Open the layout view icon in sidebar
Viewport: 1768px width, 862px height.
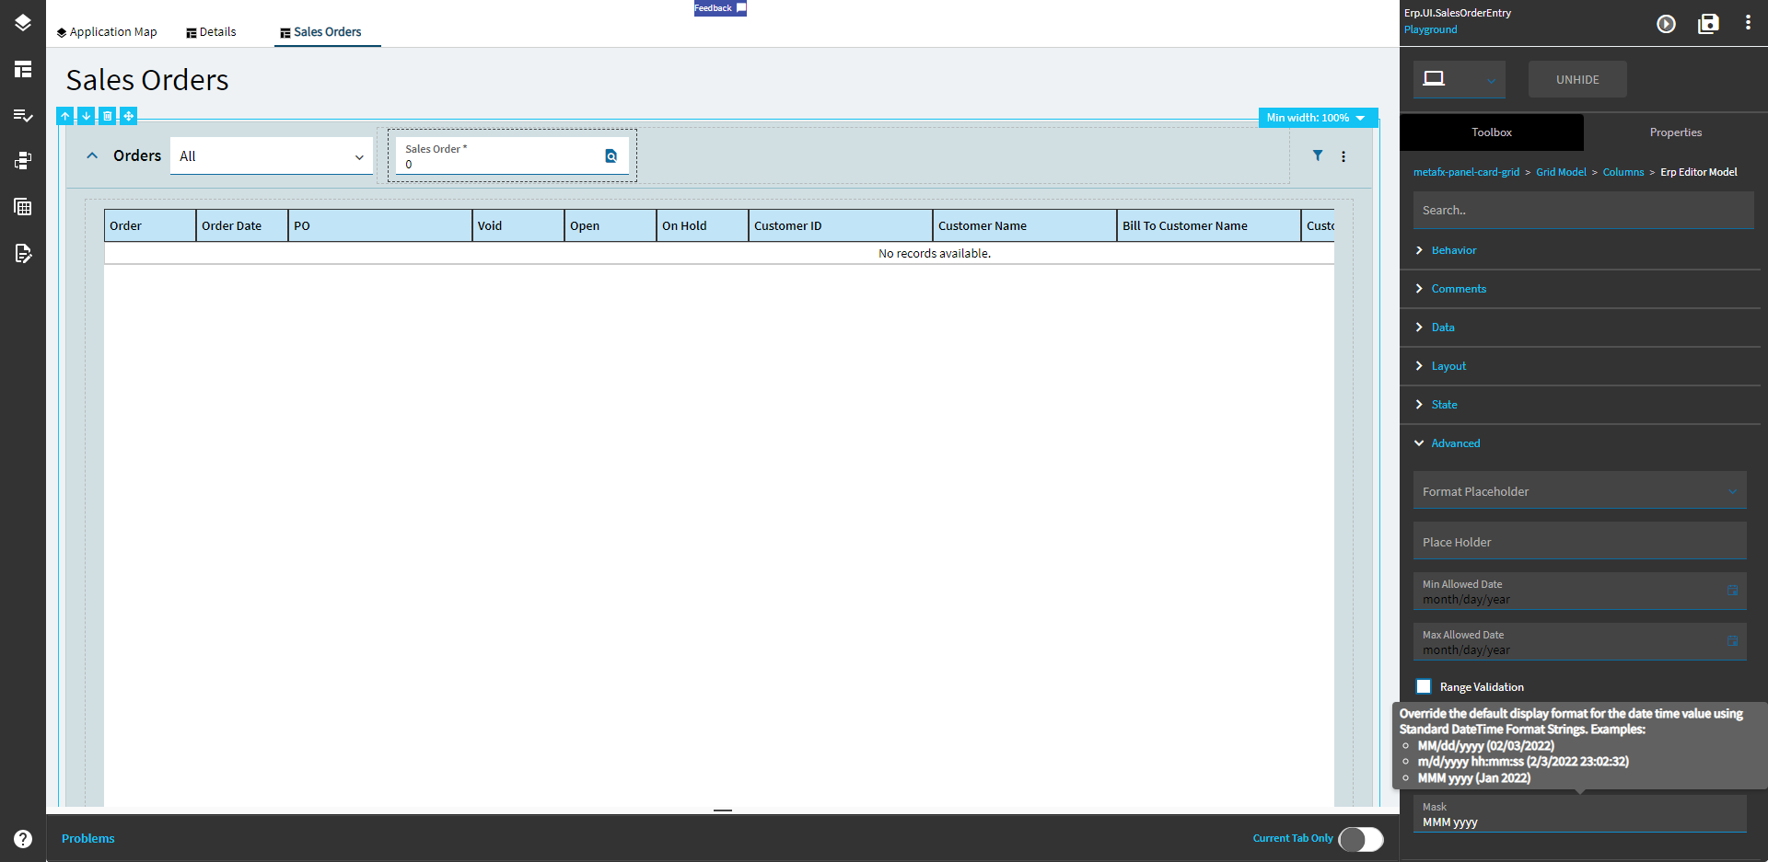tap(23, 69)
